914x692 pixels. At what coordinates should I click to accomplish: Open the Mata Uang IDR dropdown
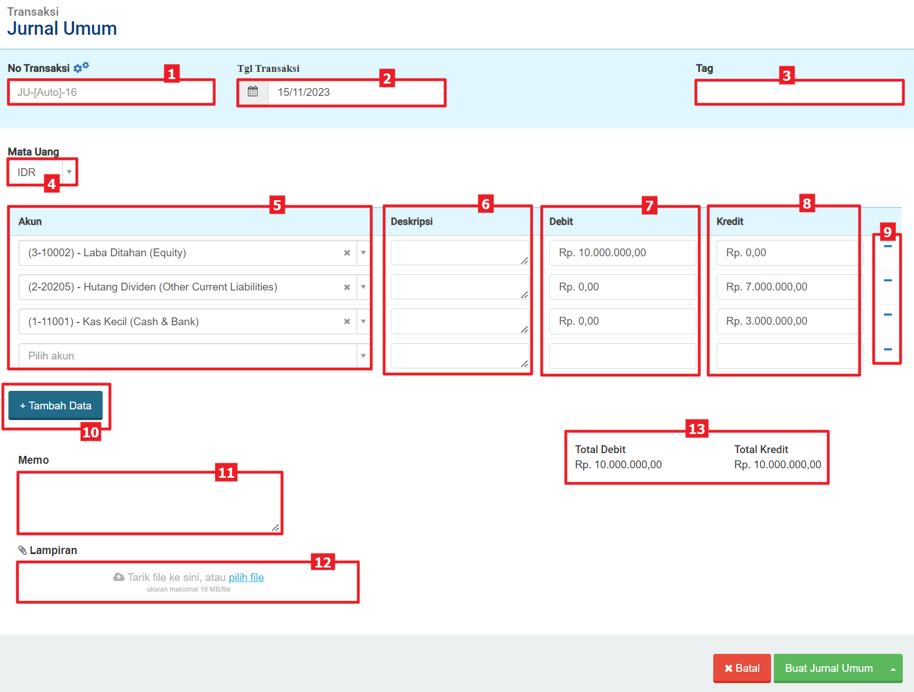click(x=69, y=172)
